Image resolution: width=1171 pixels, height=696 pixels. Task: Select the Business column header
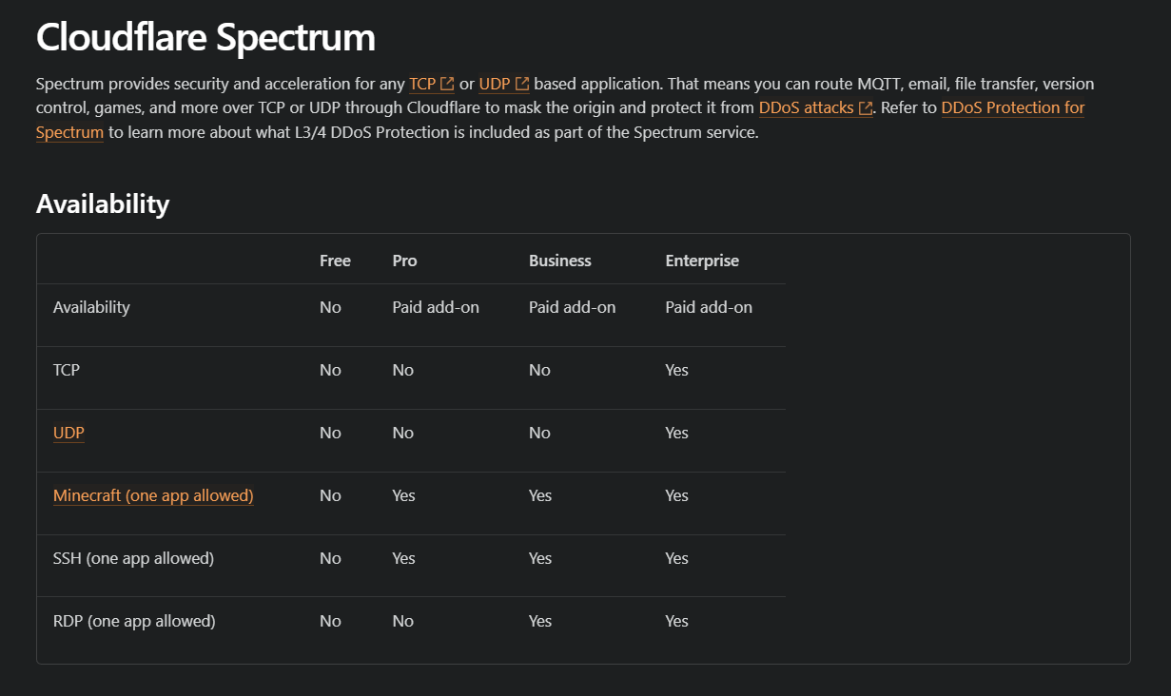tap(559, 261)
